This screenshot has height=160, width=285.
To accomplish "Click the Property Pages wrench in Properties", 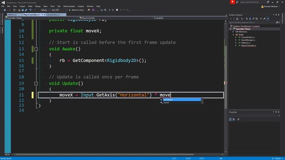I will pos(238,120).
